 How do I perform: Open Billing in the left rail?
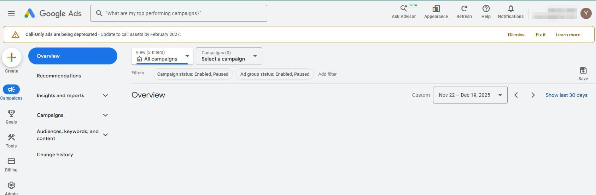tap(11, 164)
